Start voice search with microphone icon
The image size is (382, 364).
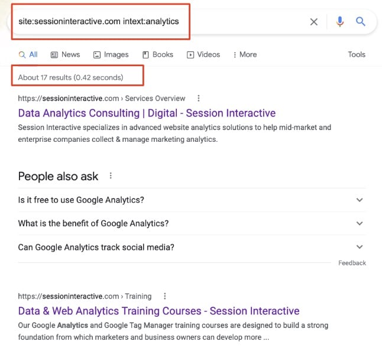(340, 22)
